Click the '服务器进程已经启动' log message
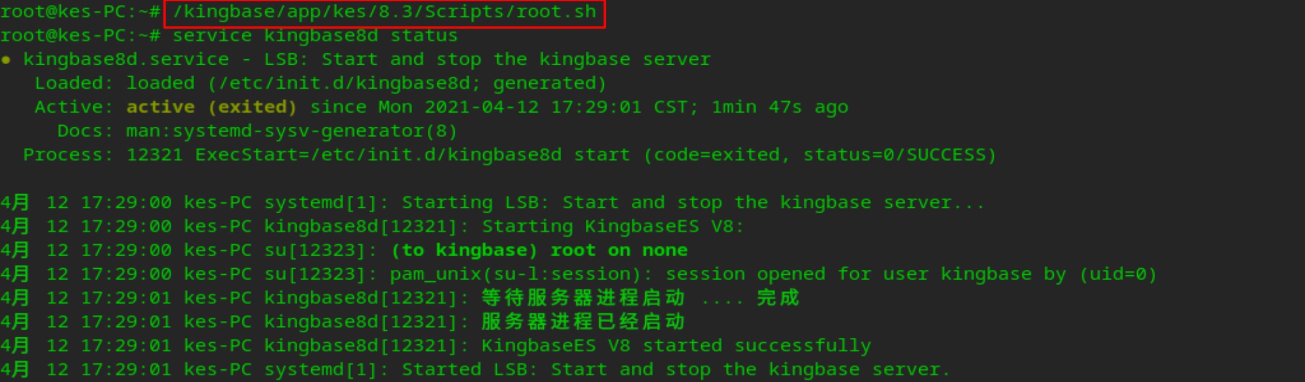Viewport: 1305px width, 382px height. [583, 322]
